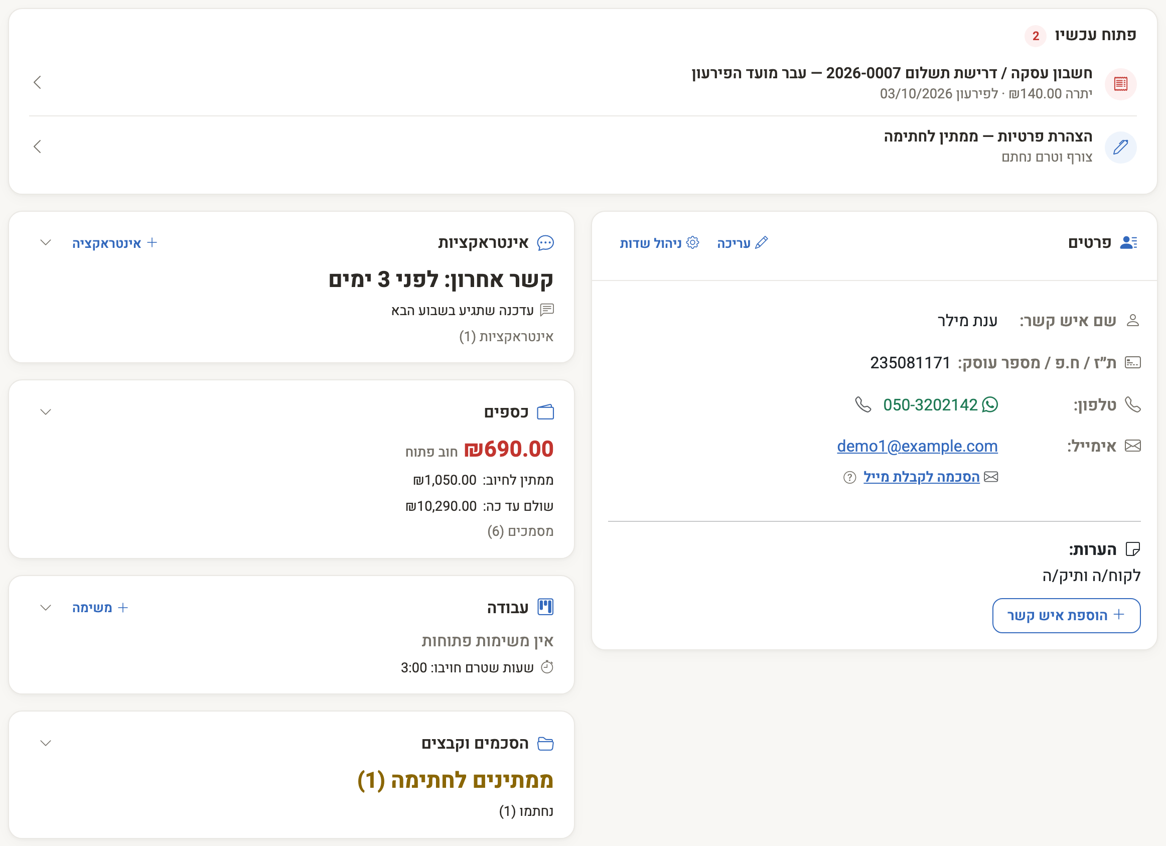Click the ID number 235081171

pyautogui.click(x=910, y=363)
